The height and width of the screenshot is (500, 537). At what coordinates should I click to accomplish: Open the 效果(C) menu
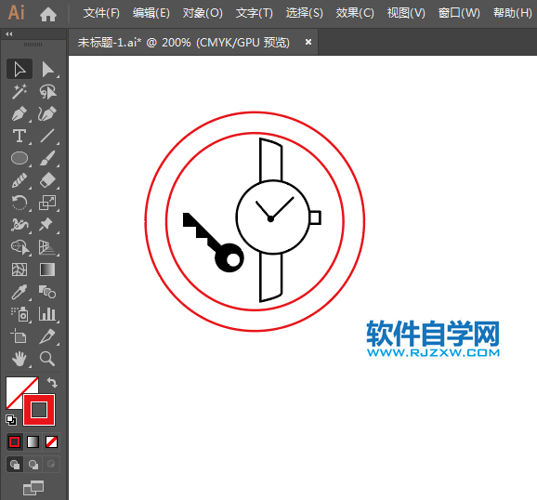point(355,13)
